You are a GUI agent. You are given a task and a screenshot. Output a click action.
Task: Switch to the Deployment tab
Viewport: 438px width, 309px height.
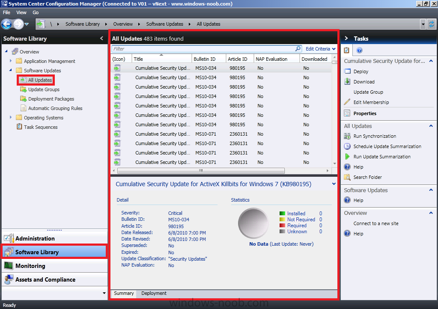pyautogui.click(x=154, y=293)
